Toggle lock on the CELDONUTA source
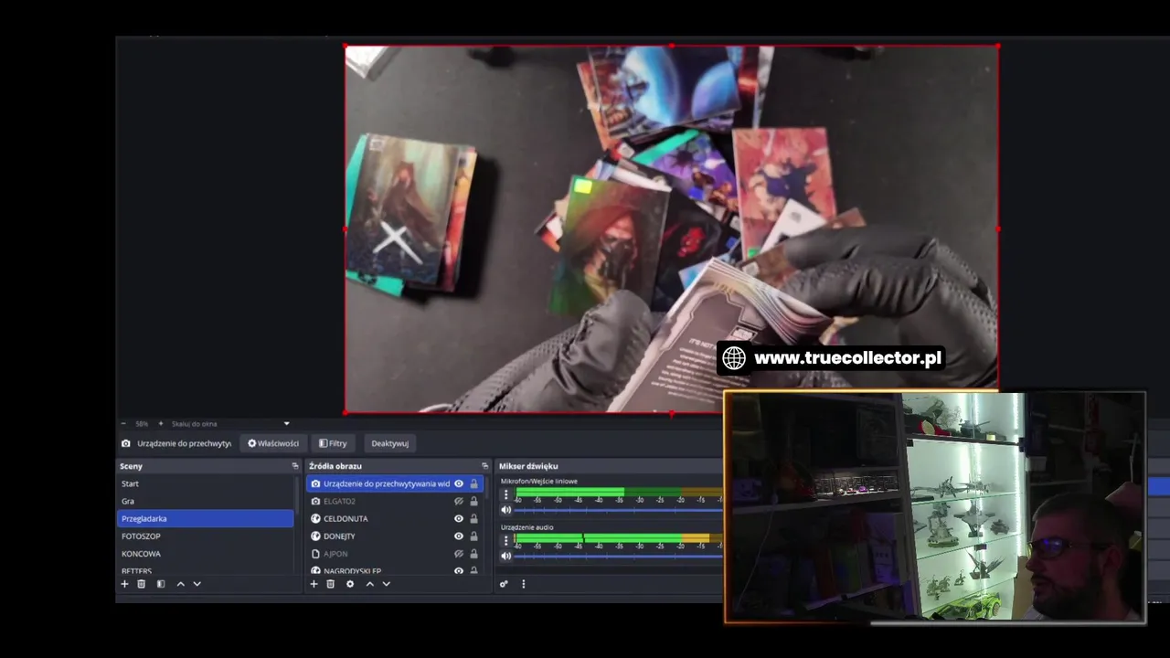 pos(473,518)
